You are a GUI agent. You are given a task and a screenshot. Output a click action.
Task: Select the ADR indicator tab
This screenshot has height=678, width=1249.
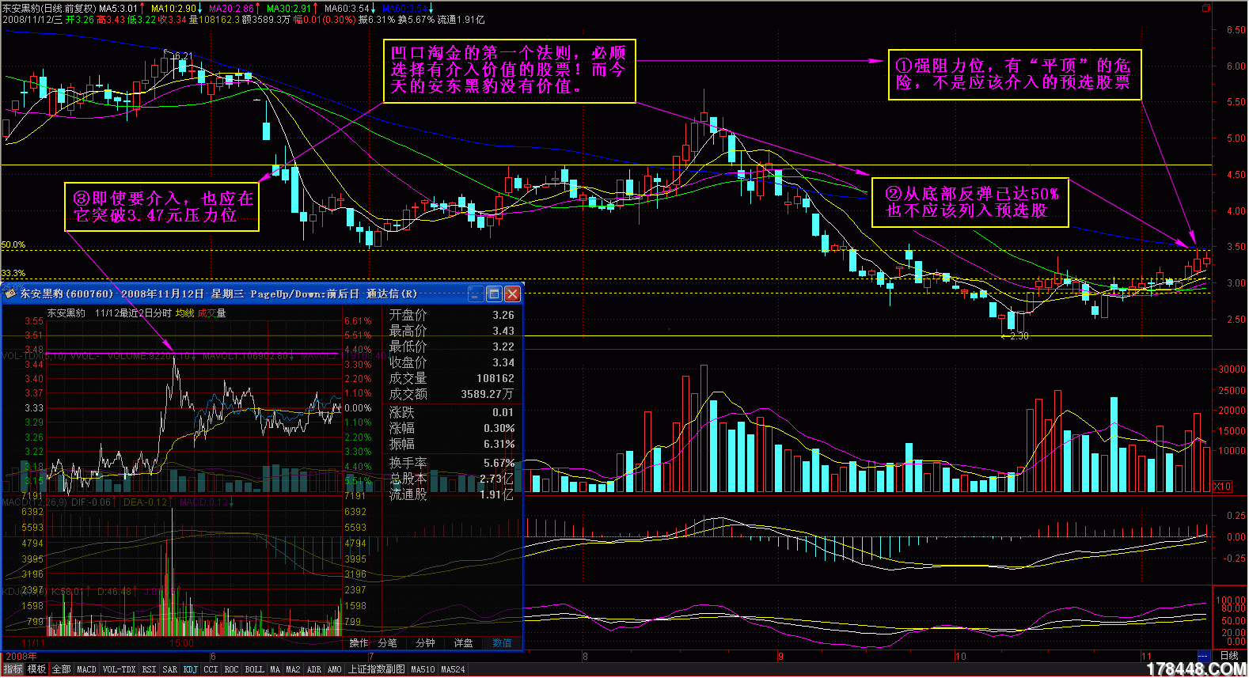pos(313,669)
